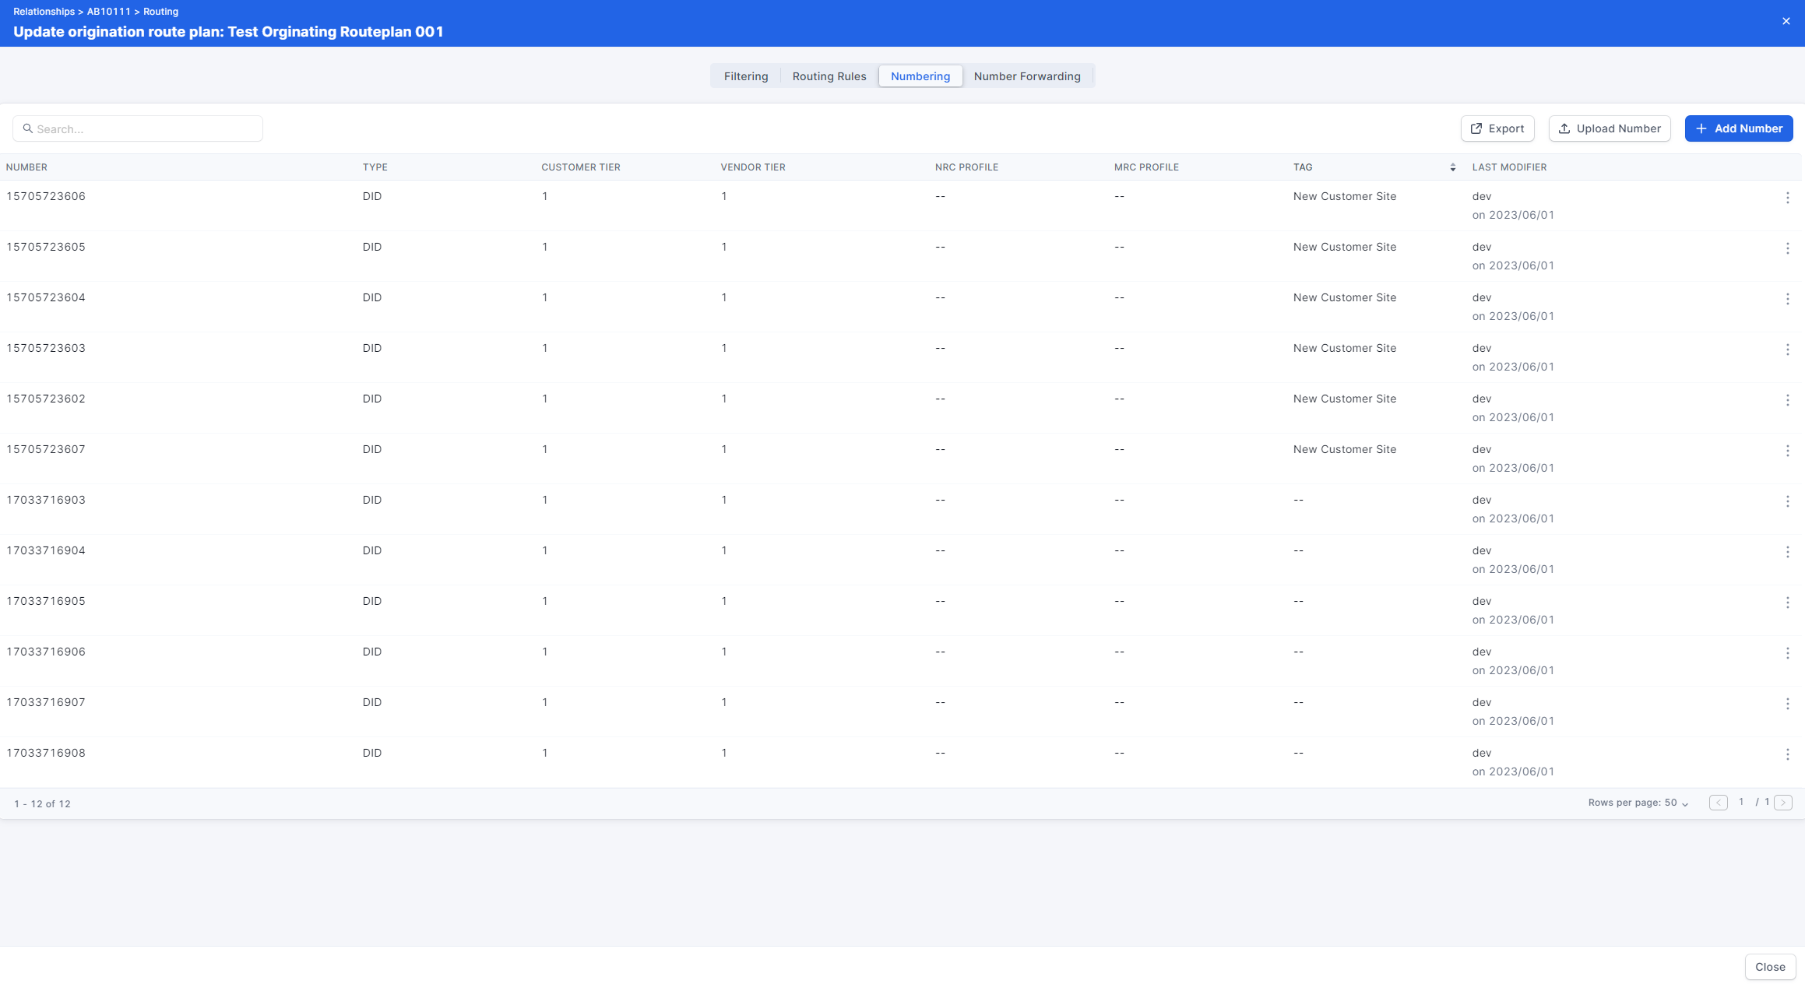
Task: Click the Export button
Action: tap(1497, 128)
